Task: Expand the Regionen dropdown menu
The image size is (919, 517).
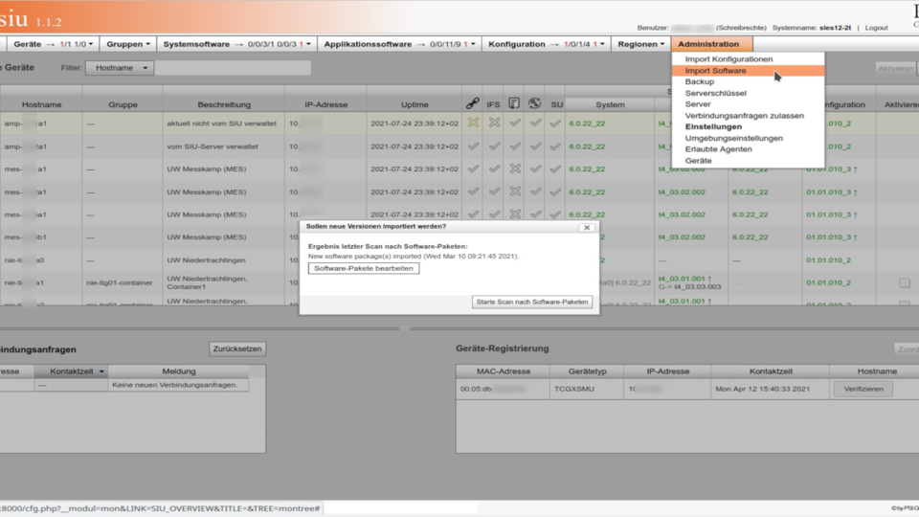Action: click(x=640, y=44)
